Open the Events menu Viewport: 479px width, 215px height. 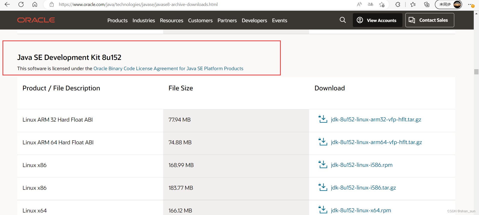coord(280,20)
